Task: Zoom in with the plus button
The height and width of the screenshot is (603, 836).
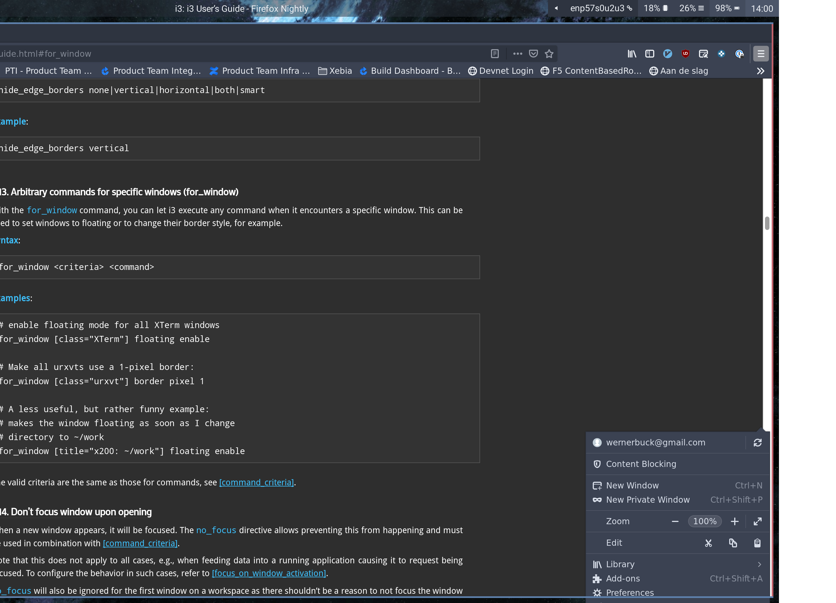Action: point(735,521)
